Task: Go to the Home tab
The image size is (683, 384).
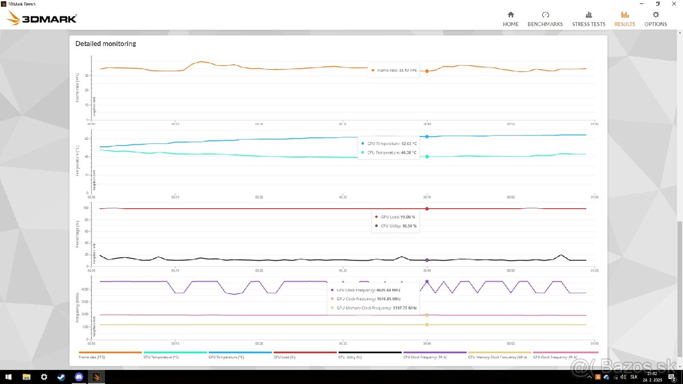Action: point(511,19)
